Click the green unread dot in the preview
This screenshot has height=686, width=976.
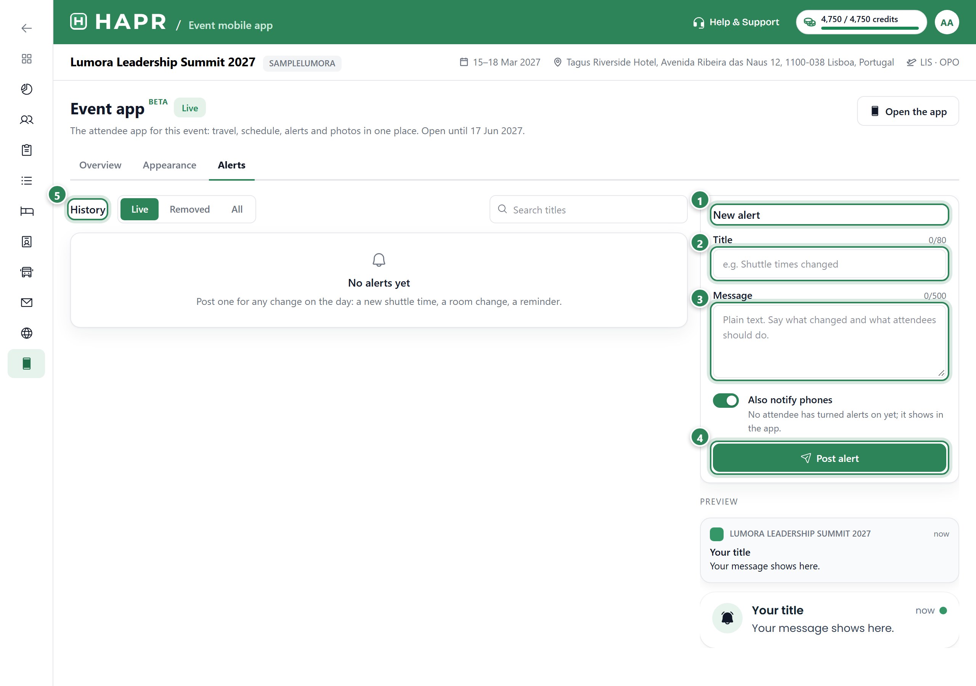pos(943,610)
